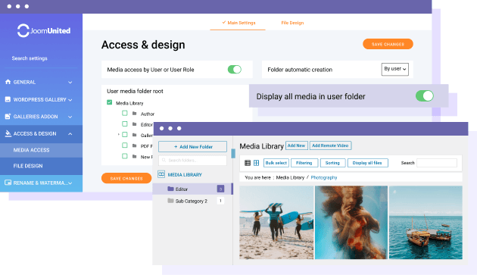Image resolution: width=477 pixels, height=275 pixels.
Task: Select the Sub Category 2 folder
Action: point(192,201)
